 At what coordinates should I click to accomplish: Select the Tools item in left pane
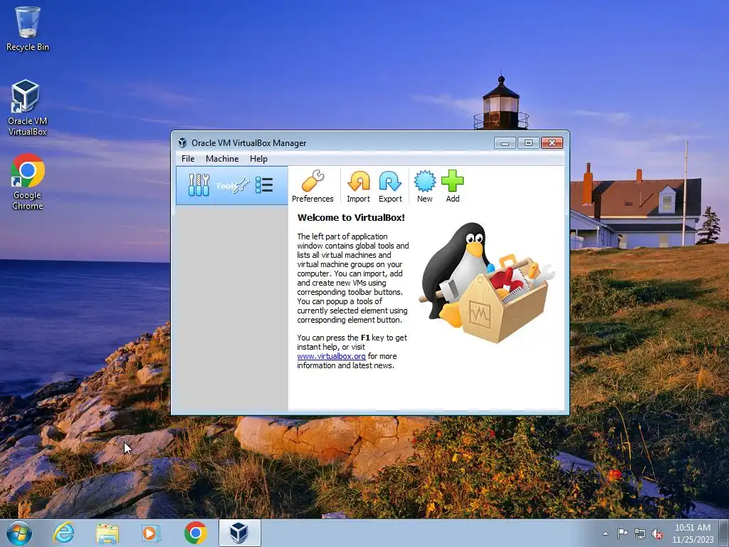[231, 186]
